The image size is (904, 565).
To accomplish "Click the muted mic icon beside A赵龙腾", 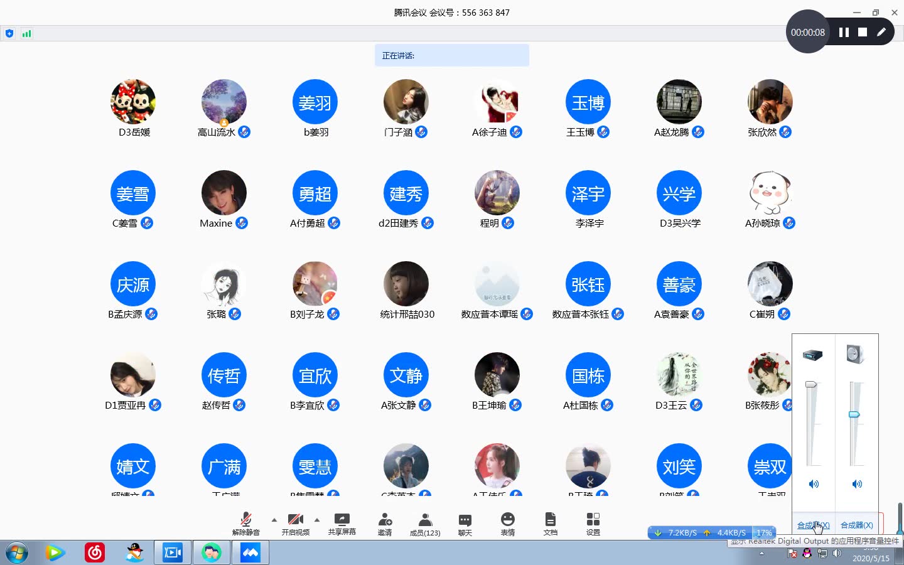I will (x=698, y=132).
